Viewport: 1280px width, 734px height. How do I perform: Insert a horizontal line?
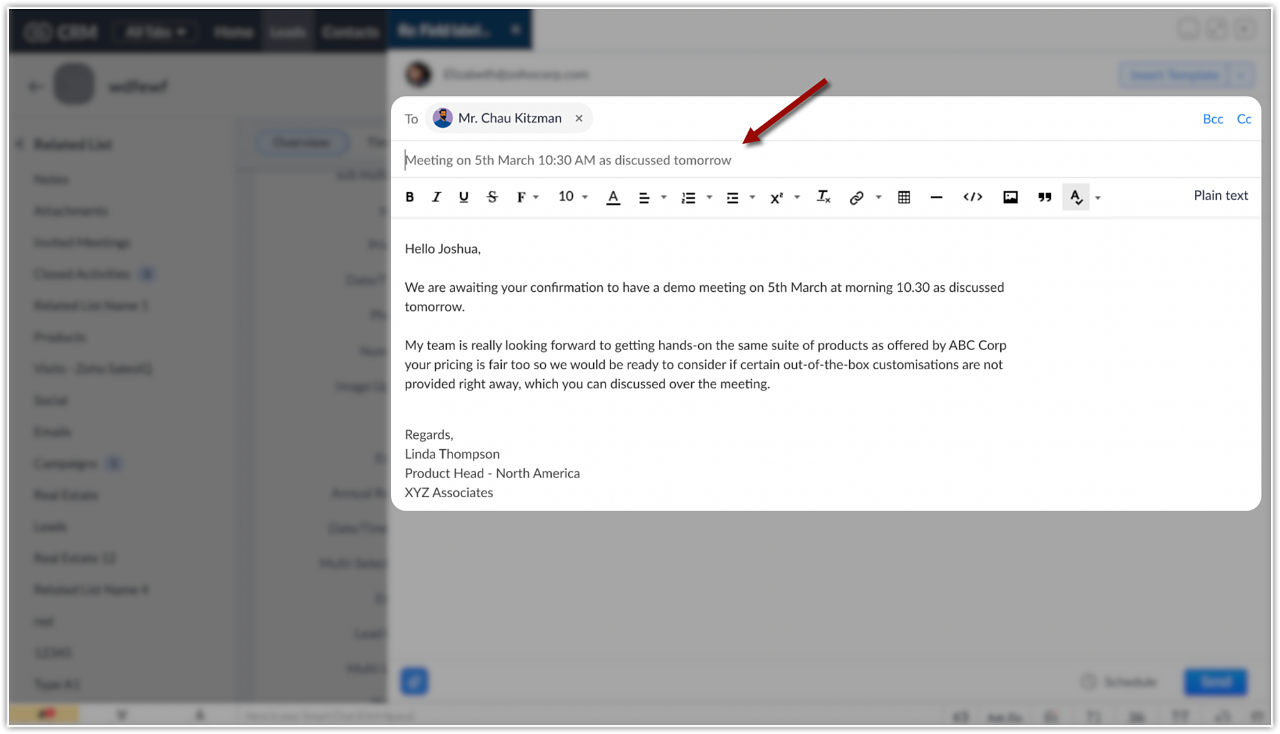pyautogui.click(x=936, y=197)
